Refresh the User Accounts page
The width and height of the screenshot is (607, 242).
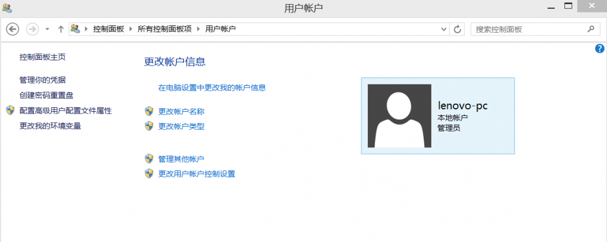pyautogui.click(x=457, y=29)
